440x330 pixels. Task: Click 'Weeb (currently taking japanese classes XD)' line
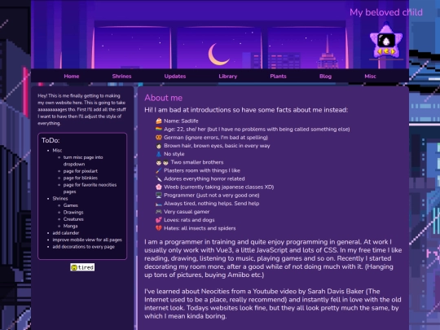point(219,187)
